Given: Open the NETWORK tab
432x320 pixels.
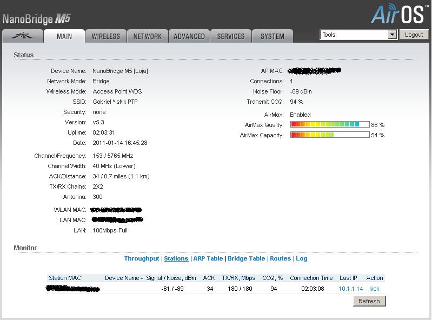Looking at the screenshot, I should coord(148,36).
